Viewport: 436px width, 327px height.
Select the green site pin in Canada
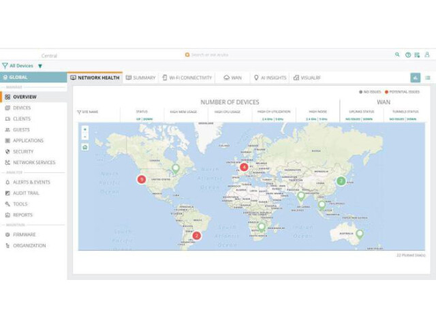click(176, 169)
